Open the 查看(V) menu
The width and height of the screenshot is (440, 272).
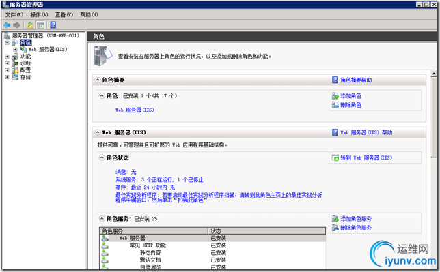(64, 14)
